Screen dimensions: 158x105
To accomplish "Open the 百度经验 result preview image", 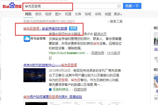I will click(73, 103).
